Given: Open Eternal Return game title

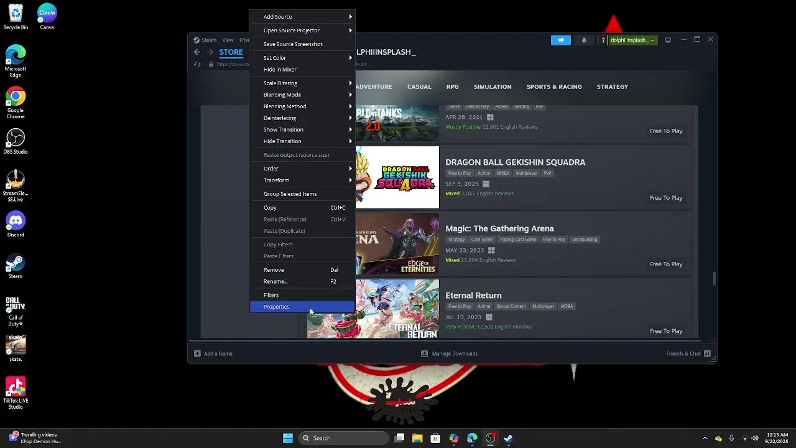Looking at the screenshot, I should [473, 295].
